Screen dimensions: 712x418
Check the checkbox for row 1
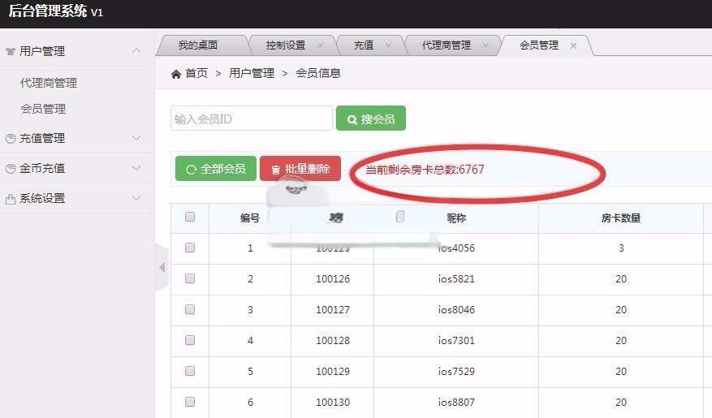click(190, 248)
